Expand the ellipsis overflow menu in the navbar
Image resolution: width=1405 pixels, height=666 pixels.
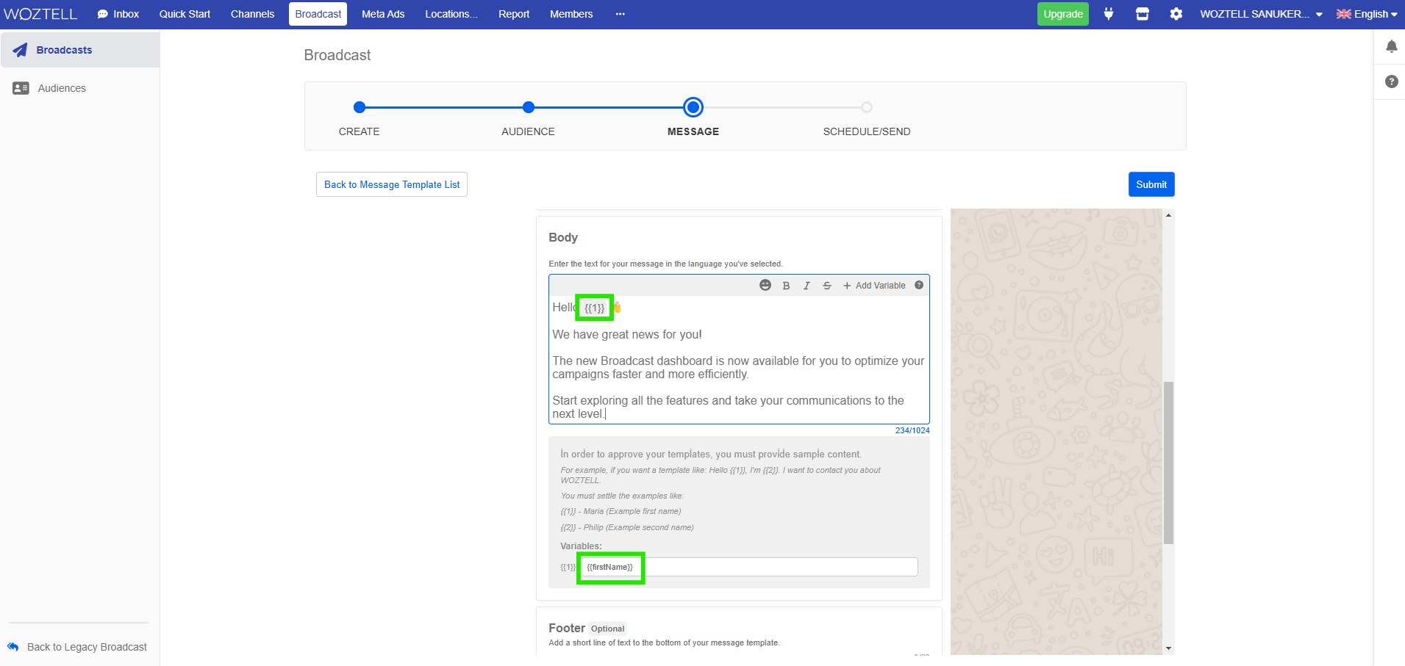[x=620, y=13]
